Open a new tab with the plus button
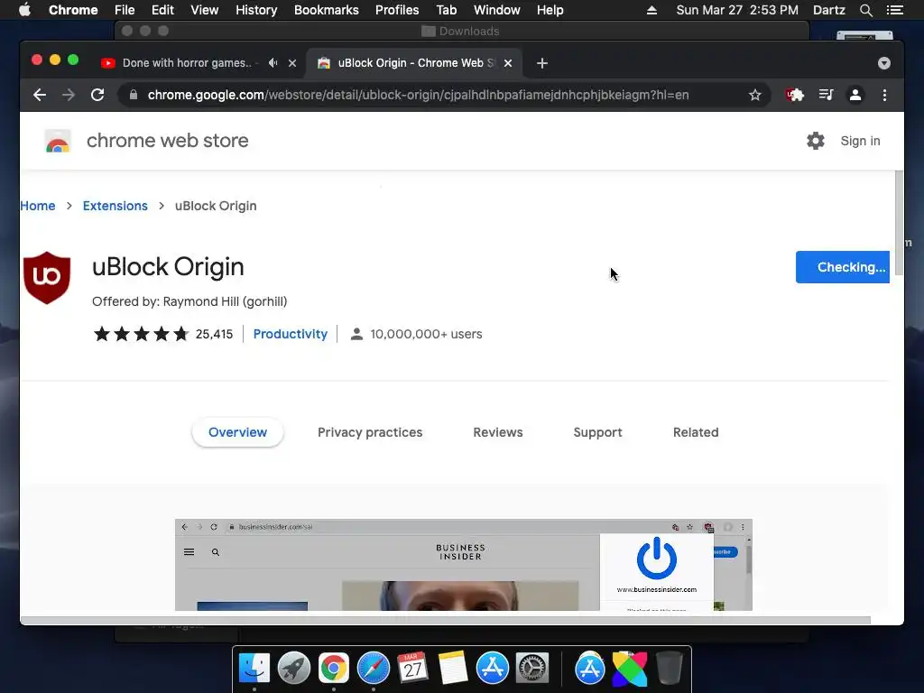The image size is (924, 693). 542,63
